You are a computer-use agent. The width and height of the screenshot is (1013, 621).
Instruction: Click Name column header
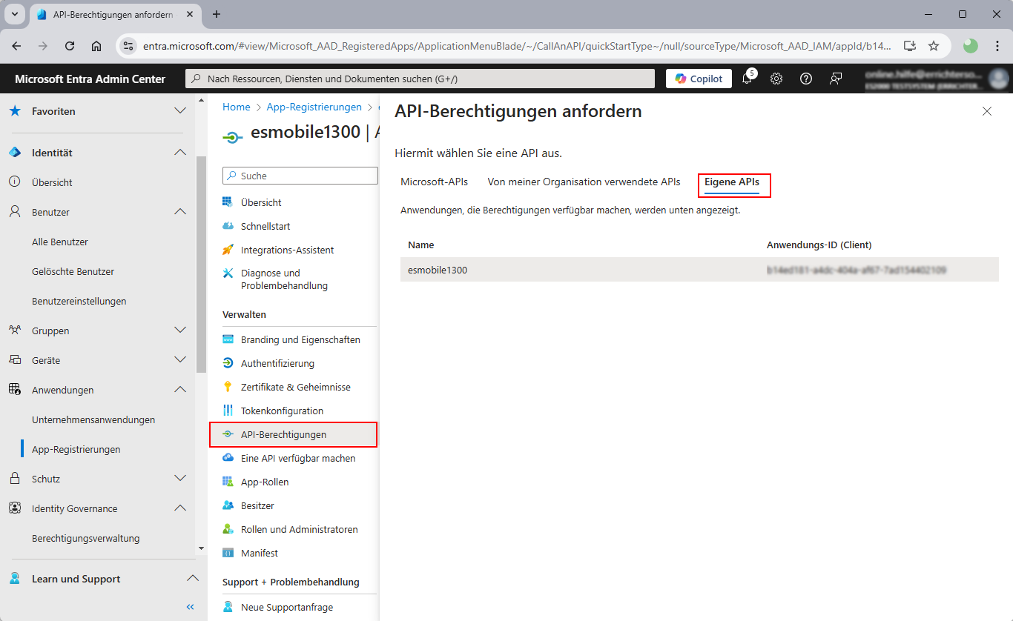(x=421, y=245)
